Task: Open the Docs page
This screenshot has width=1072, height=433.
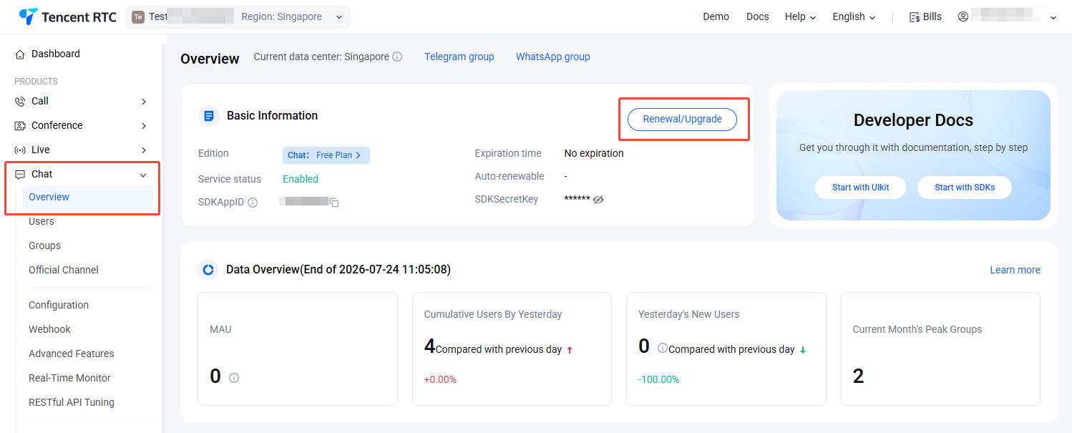Action: [x=757, y=16]
